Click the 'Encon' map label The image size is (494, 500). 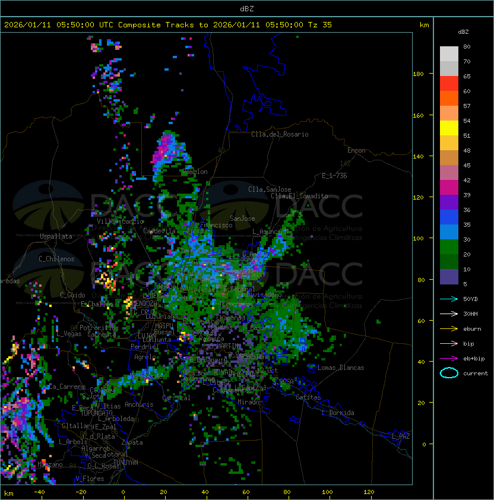[x=356, y=150]
